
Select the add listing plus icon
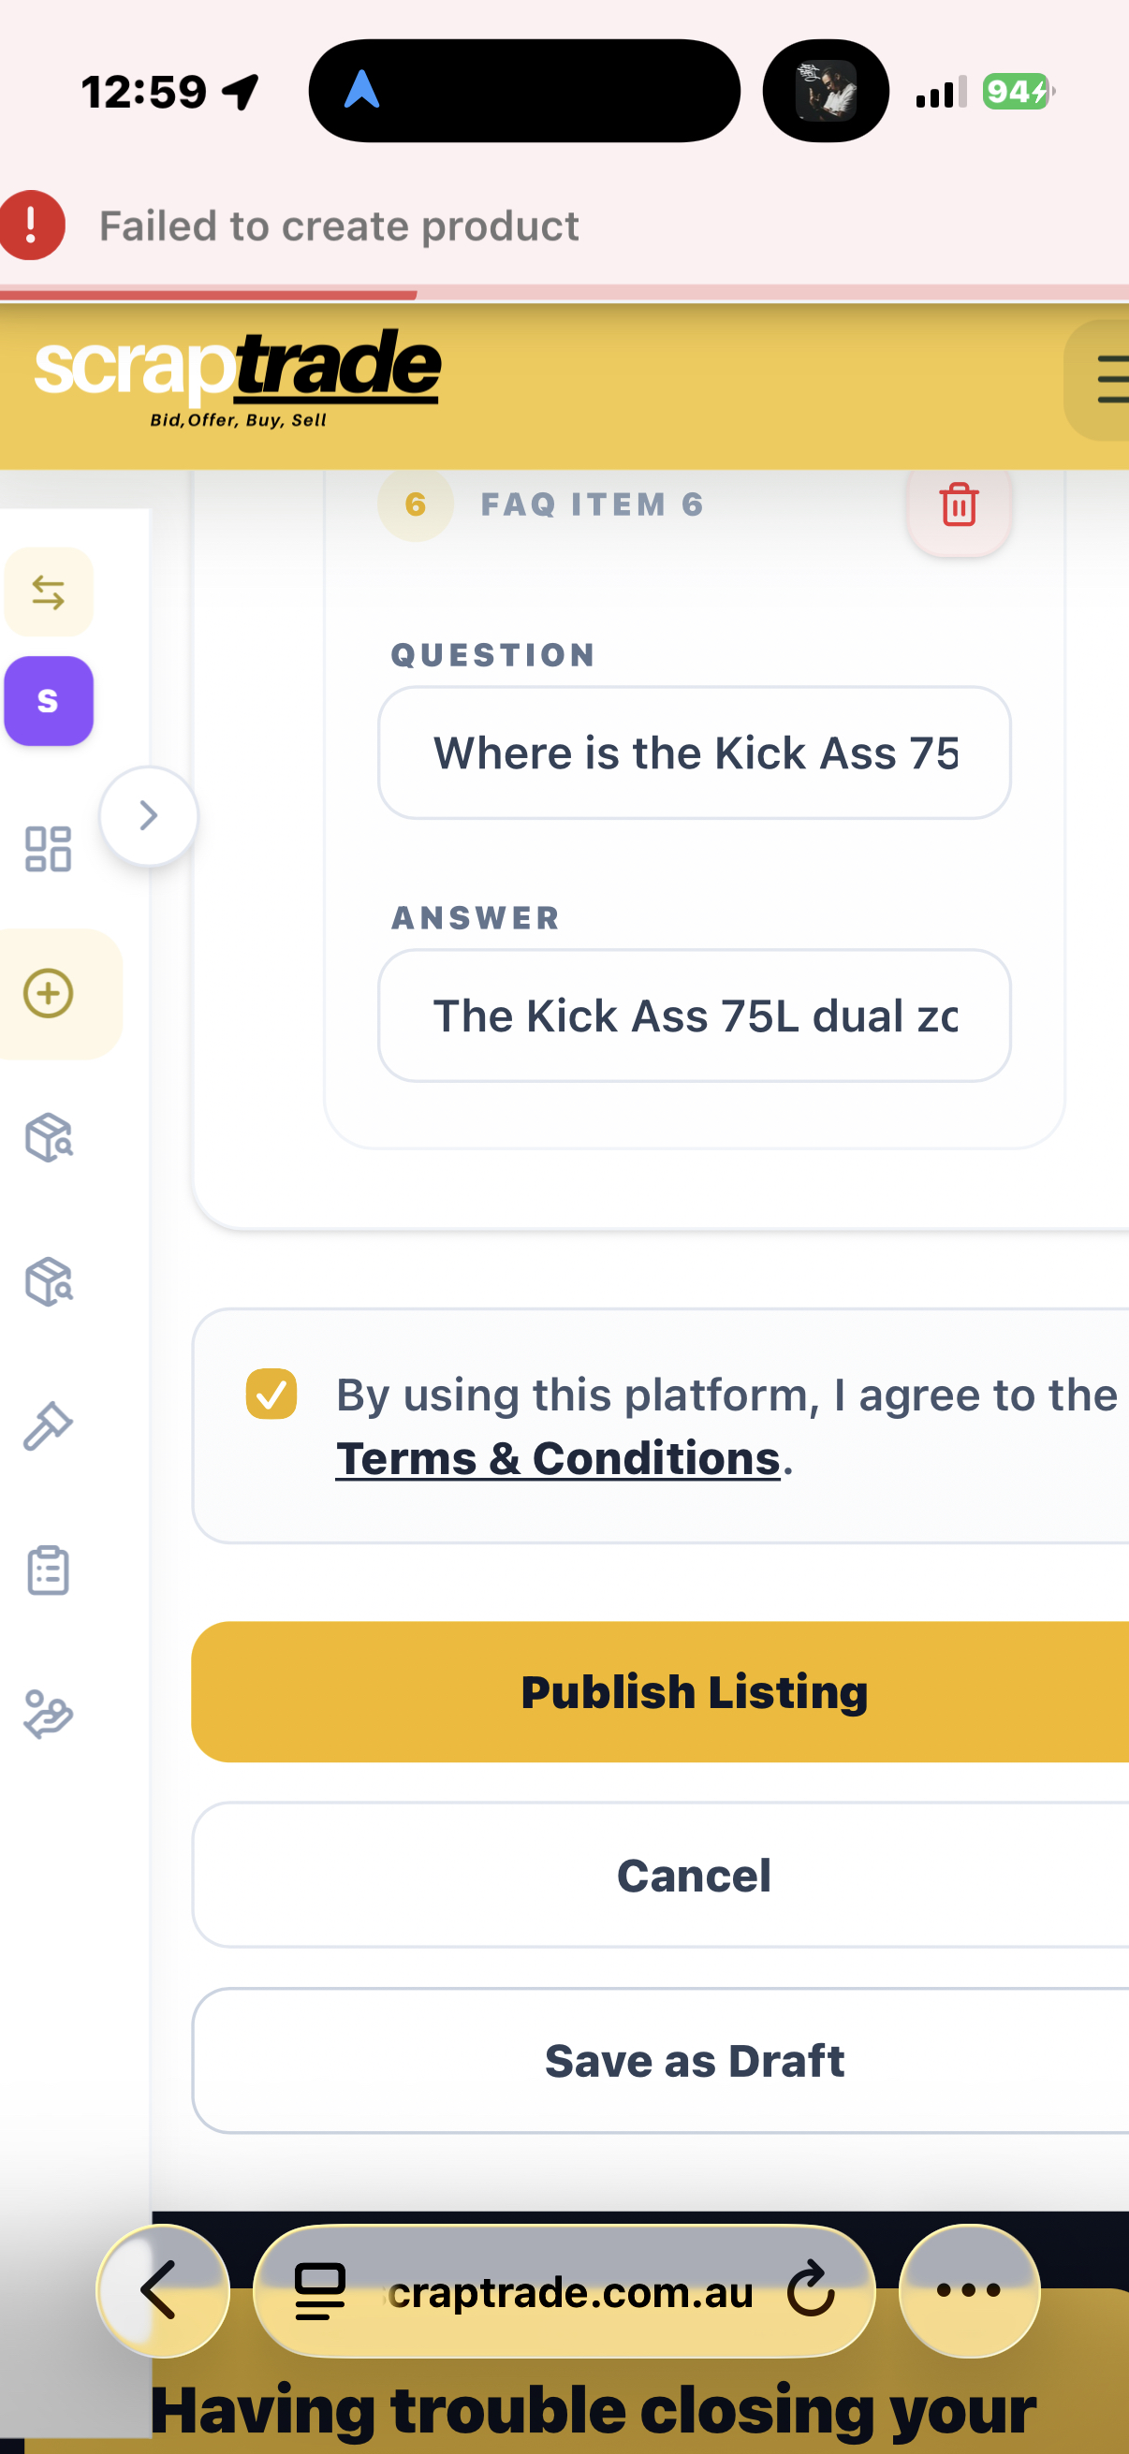49,994
